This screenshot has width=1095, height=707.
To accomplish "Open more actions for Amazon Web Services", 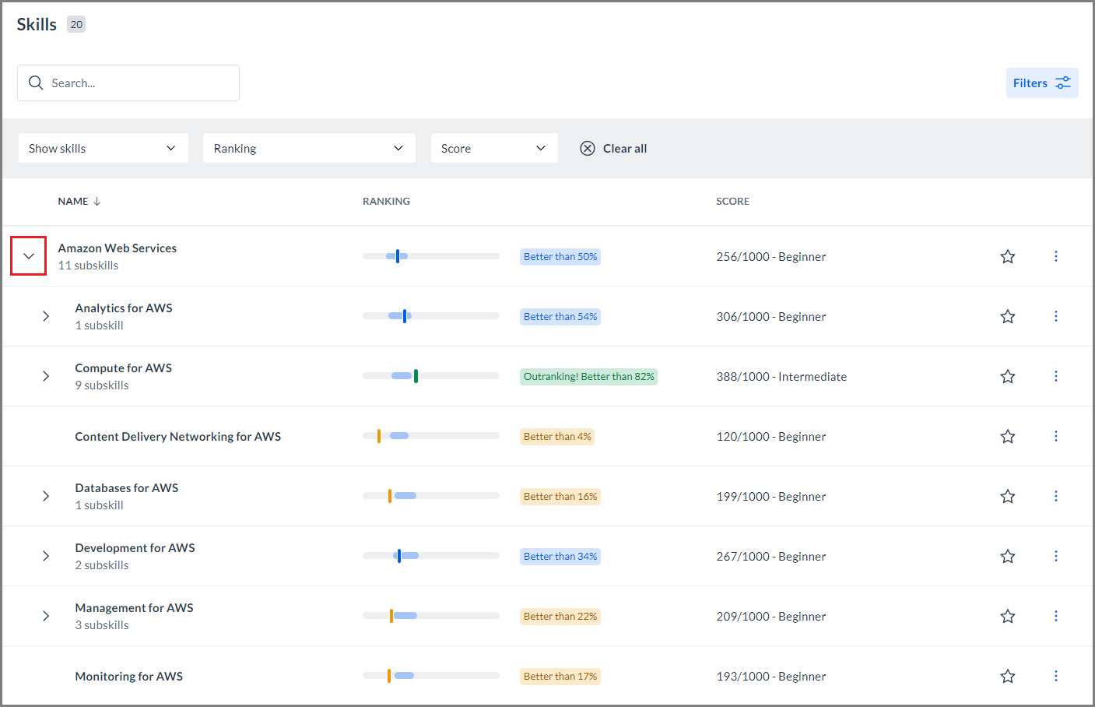I will click(1055, 256).
